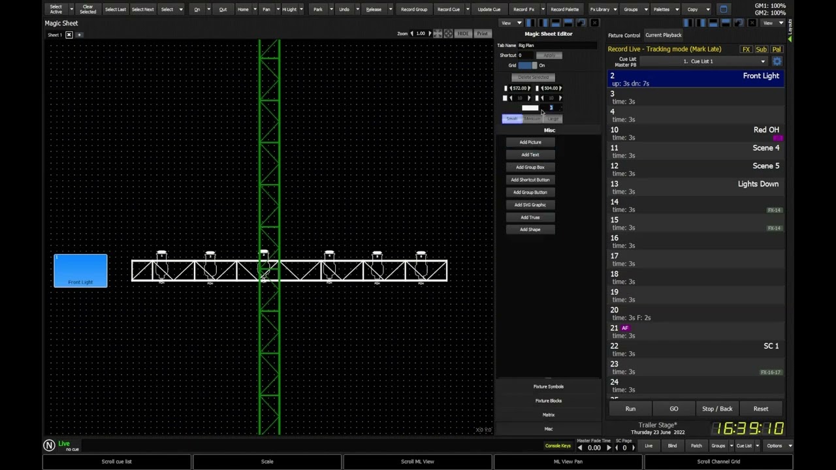836x470 pixels.
Task: Select Small size option
Action: click(x=511, y=119)
